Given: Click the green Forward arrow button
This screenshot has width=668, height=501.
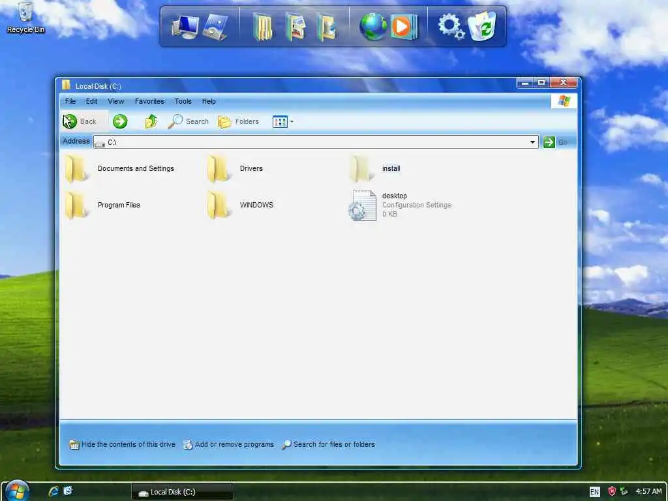Looking at the screenshot, I should pyautogui.click(x=120, y=121).
